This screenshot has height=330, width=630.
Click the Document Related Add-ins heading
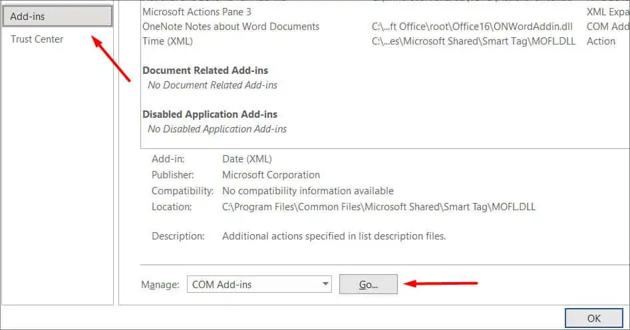(x=206, y=71)
